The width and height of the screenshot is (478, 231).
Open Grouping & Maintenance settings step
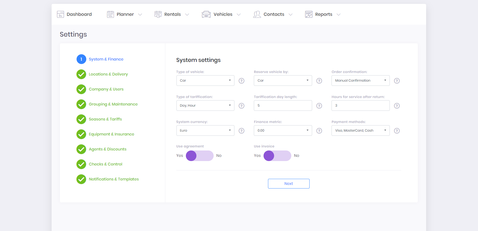coord(113,104)
